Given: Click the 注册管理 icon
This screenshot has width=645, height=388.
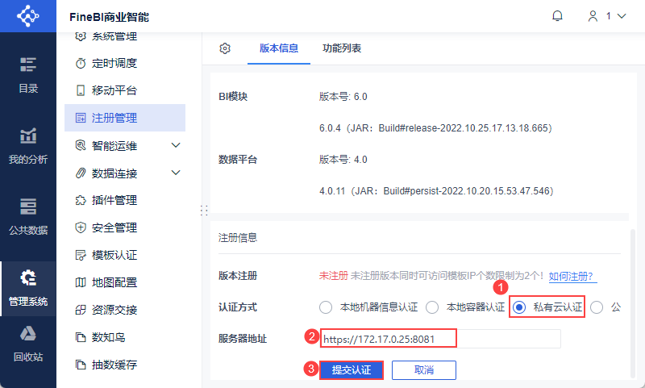Looking at the screenshot, I should pyautogui.click(x=81, y=118).
